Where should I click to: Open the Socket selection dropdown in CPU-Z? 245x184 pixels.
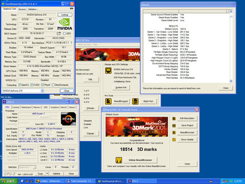(34, 167)
